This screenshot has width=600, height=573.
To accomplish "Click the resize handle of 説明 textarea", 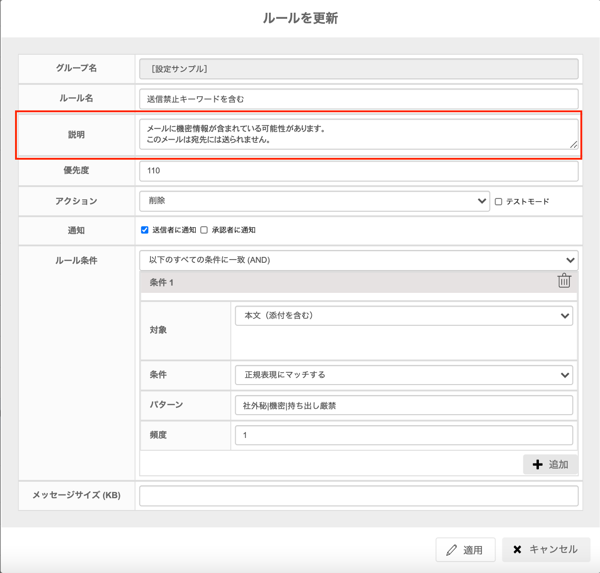I will (x=574, y=145).
